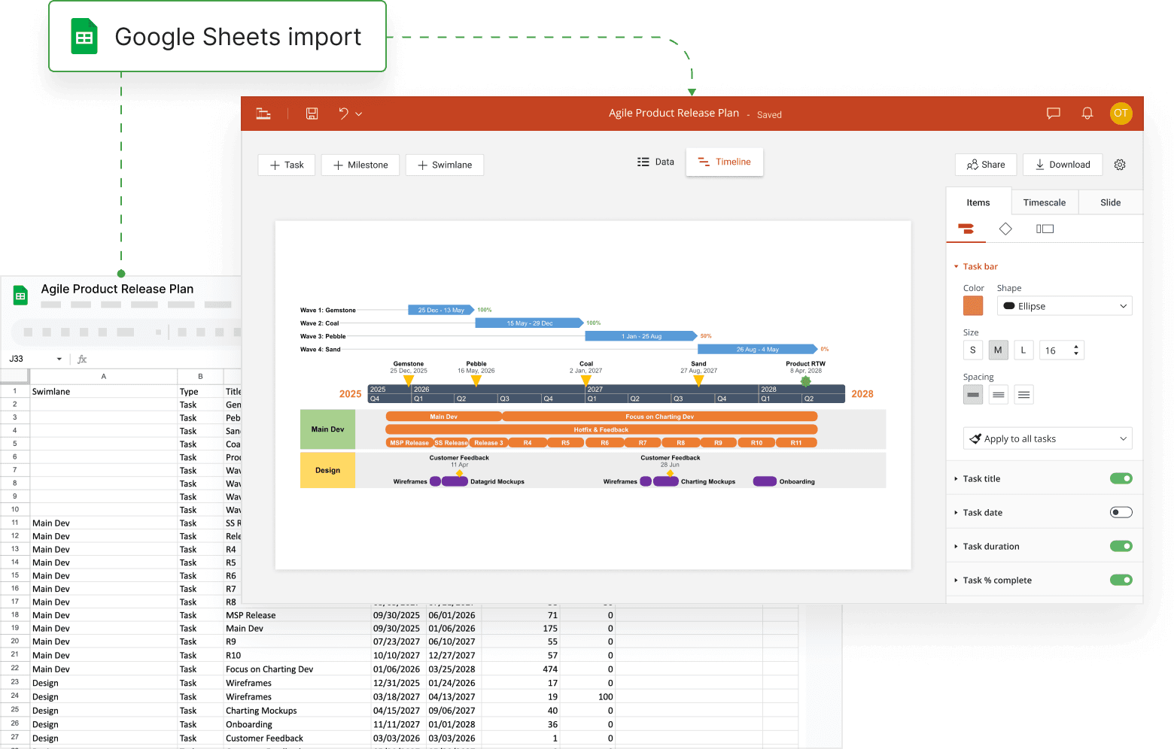Add a new Task
This screenshot has width=1174, height=749.
click(287, 165)
